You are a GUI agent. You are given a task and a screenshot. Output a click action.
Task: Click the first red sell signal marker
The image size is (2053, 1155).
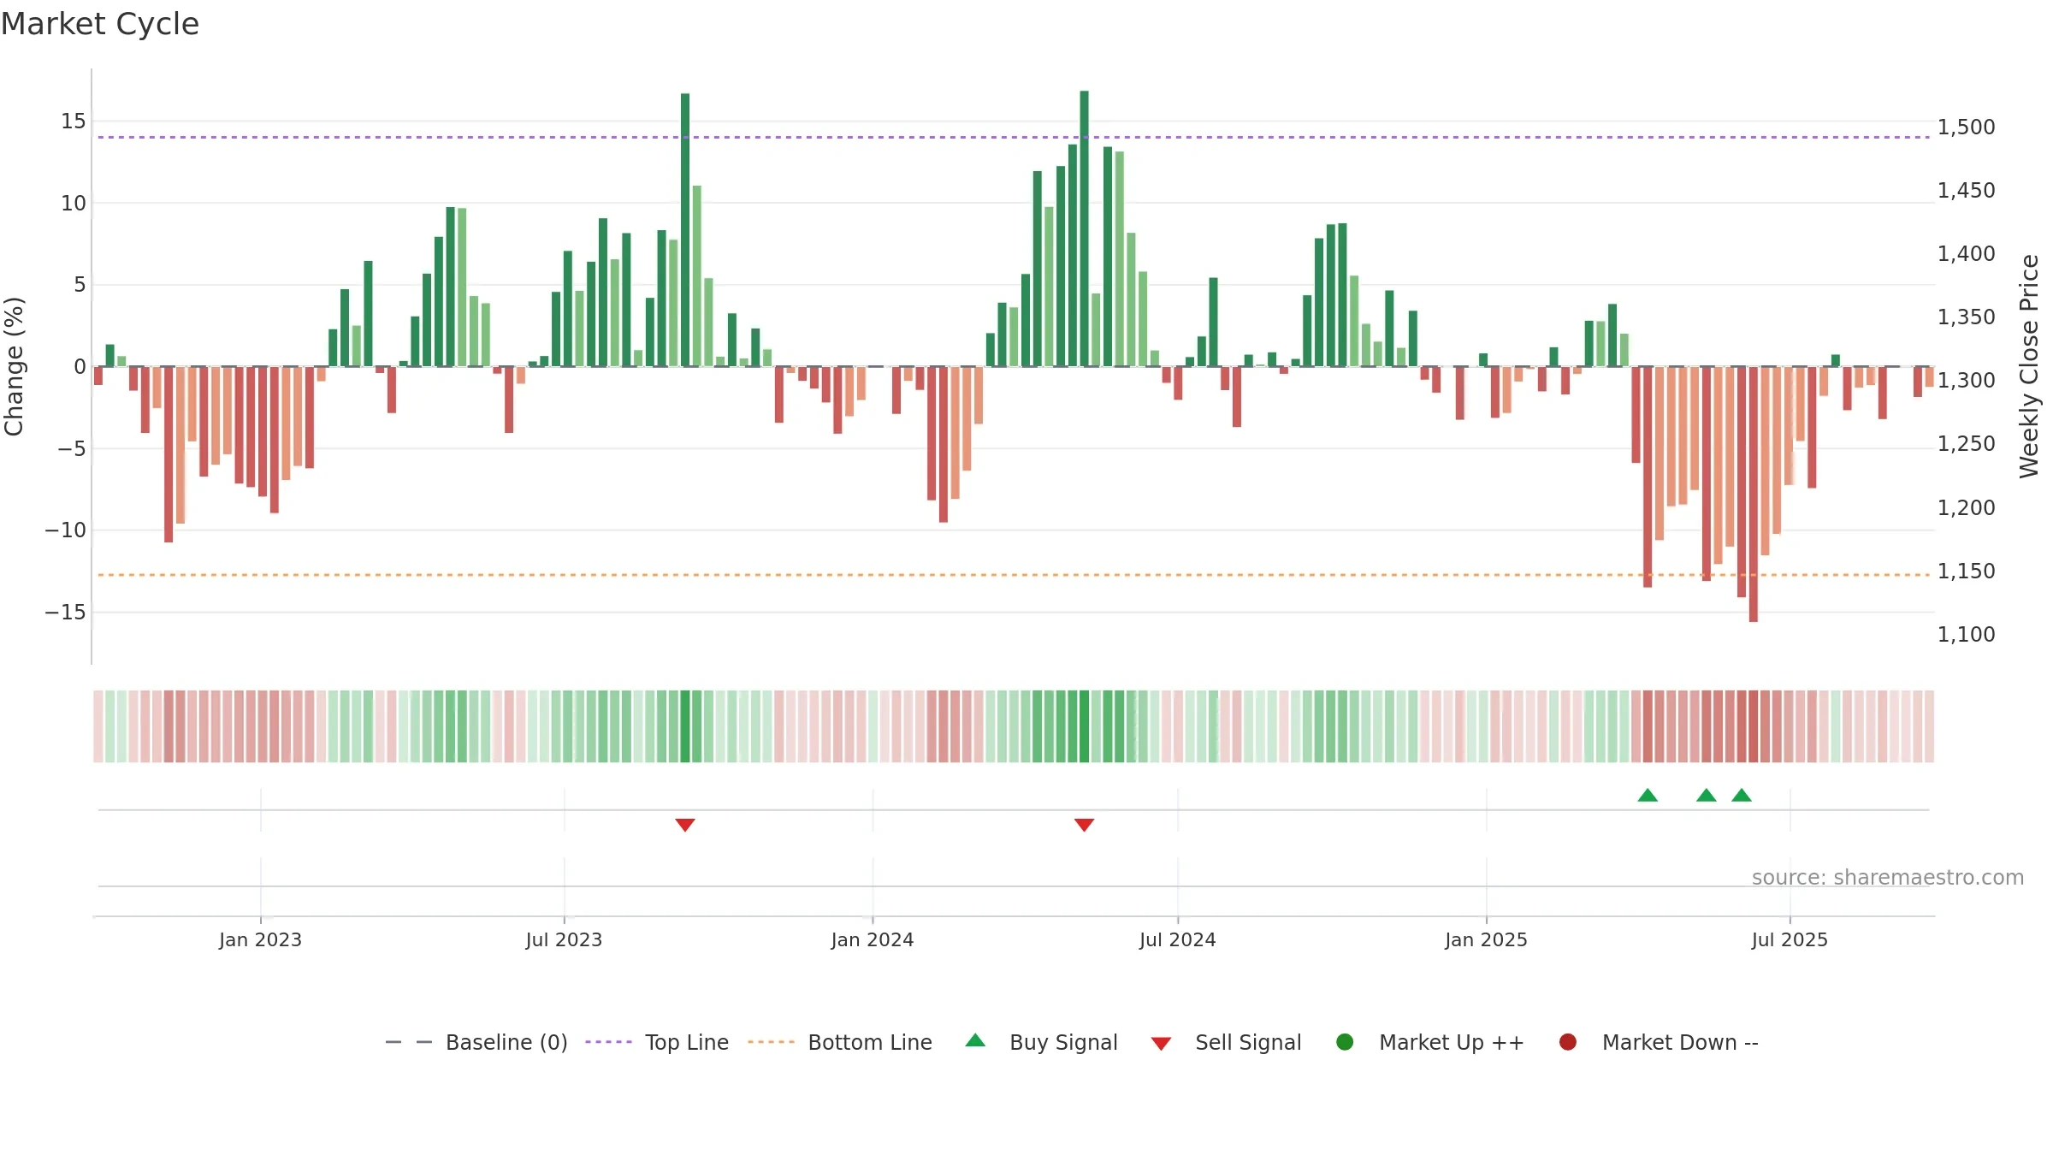pyautogui.click(x=685, y=825)
